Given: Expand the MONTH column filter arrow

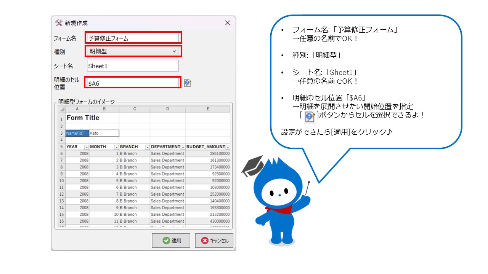Looking at the screenshot, I should pyautogui.click(x=116, y=147).
